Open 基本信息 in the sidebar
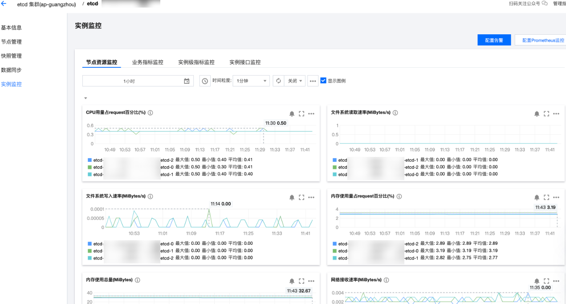Screen dimensions: 566x304 click(x=11, y=28)
